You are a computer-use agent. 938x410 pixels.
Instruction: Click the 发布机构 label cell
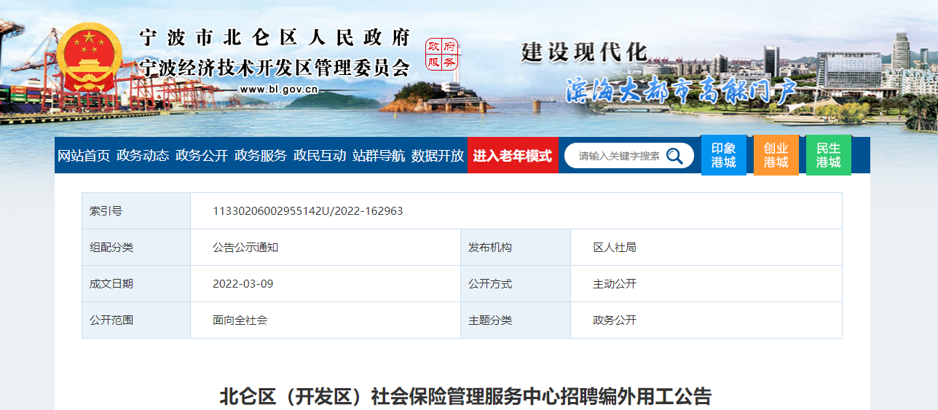(x=516, y=248)
